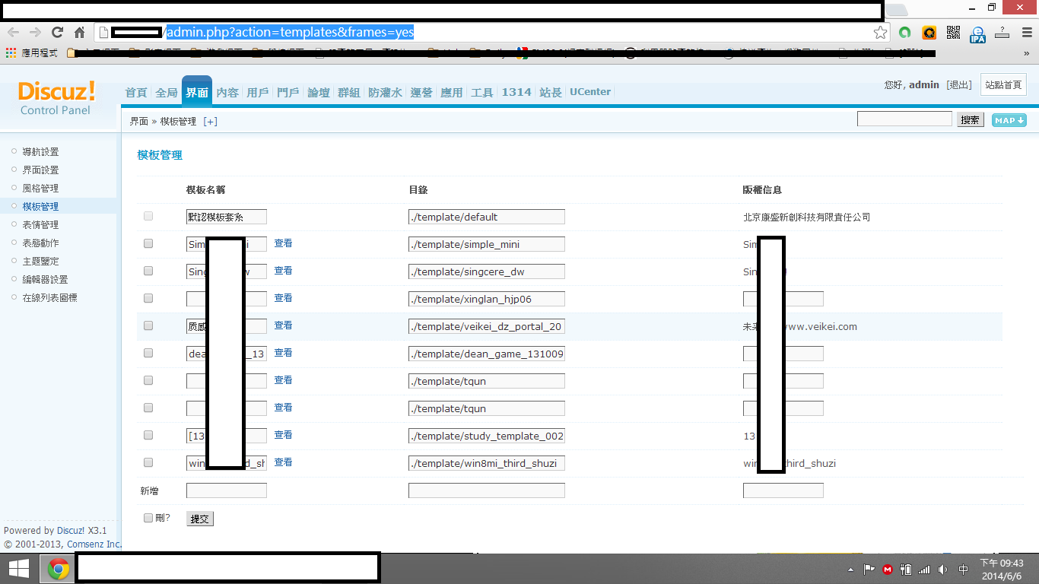Image resolution: width=1039 pixels, height=584 pixels.
Task: Click the ./template/default directory field
Action: pyautogui.click(x=487, y=217)
